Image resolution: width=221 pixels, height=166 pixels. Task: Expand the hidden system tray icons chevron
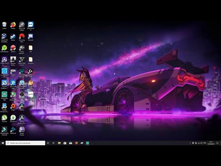click(190, 143)
